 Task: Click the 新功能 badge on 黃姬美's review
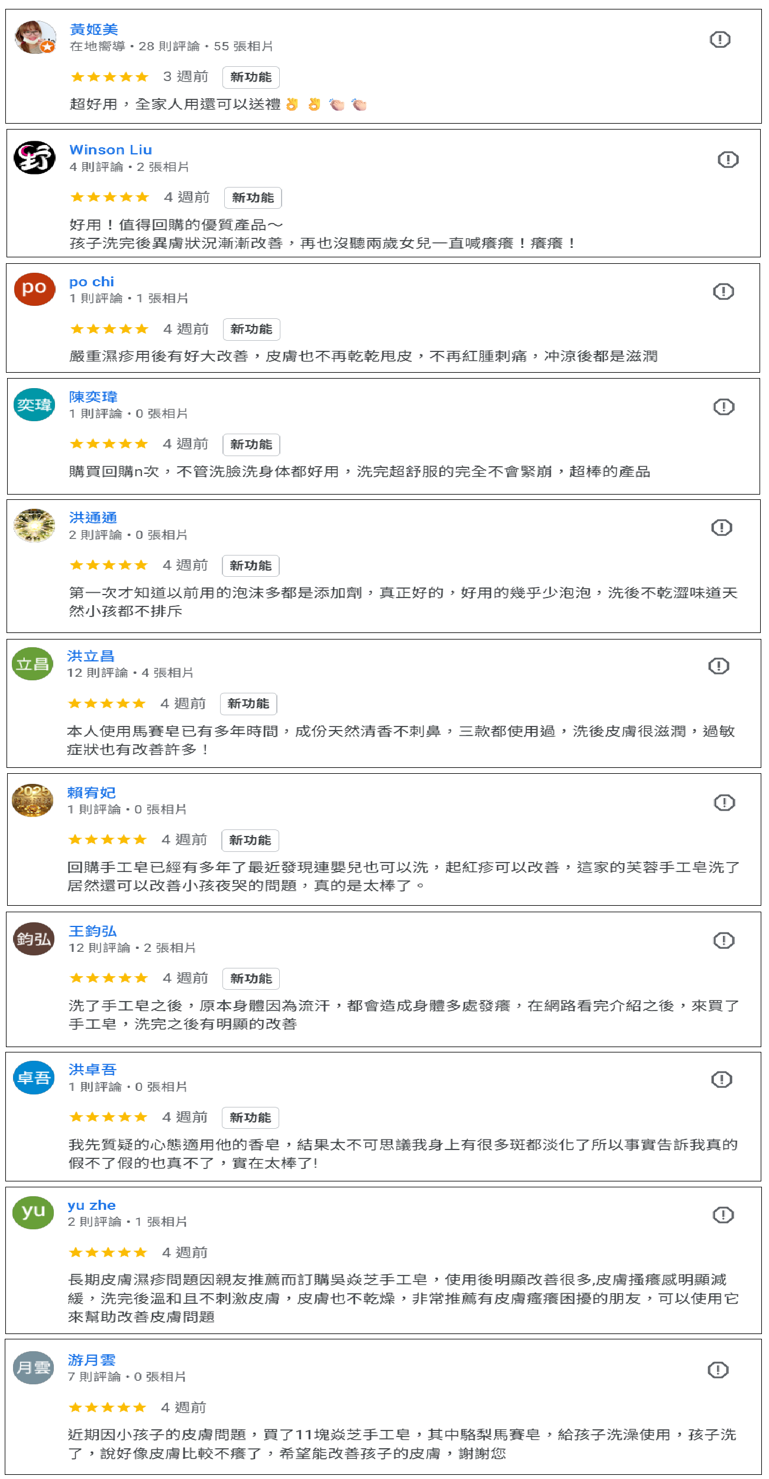tap(251, 77)
